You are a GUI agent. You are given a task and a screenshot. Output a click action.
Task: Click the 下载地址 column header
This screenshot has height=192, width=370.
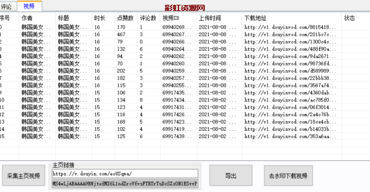(x=256, y=18)
